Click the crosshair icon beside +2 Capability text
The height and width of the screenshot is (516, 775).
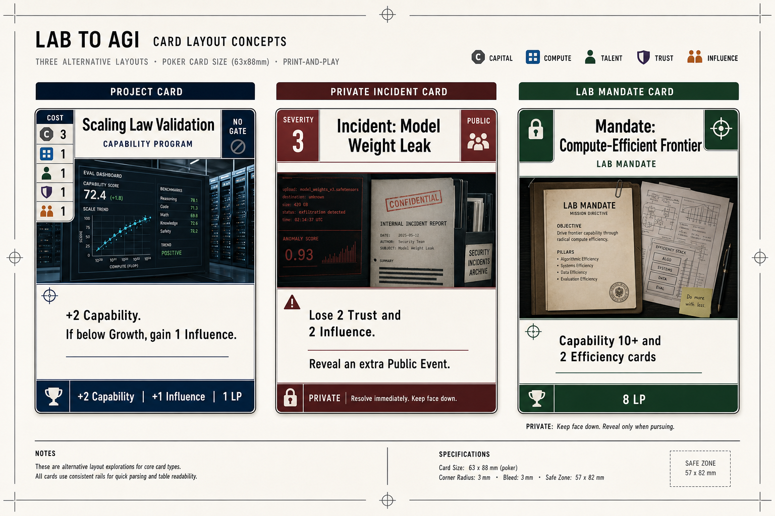click(49, 295)
